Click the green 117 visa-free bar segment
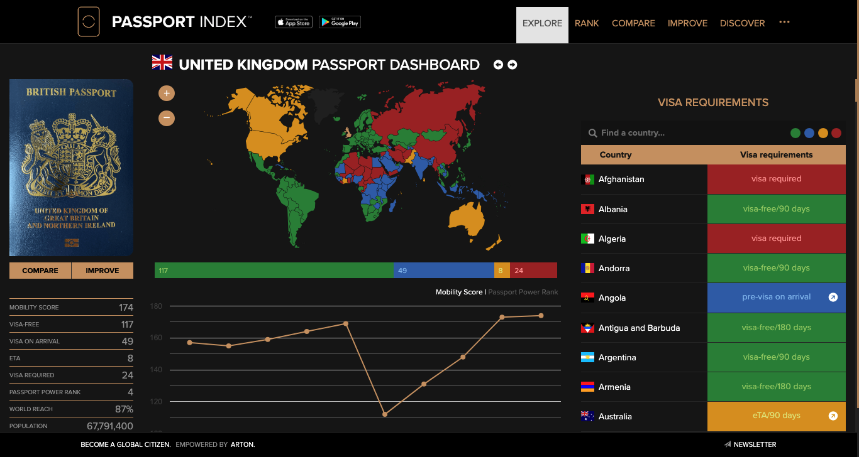This screenshot has height=457, width=859. (x=274, y=271)
